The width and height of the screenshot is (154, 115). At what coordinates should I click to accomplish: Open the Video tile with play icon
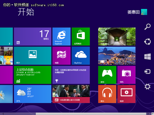126,94
